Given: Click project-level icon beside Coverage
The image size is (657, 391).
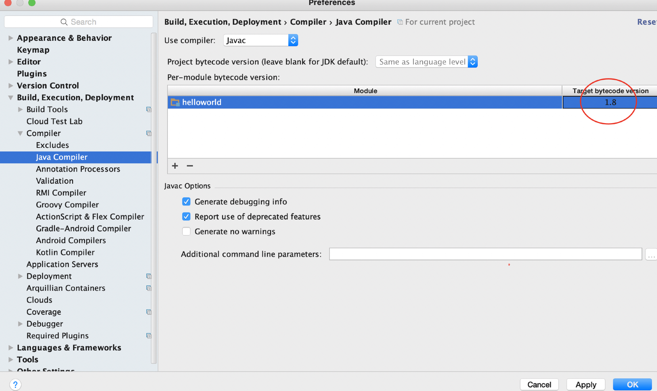Looking at the screenshot, I should 149,312.
